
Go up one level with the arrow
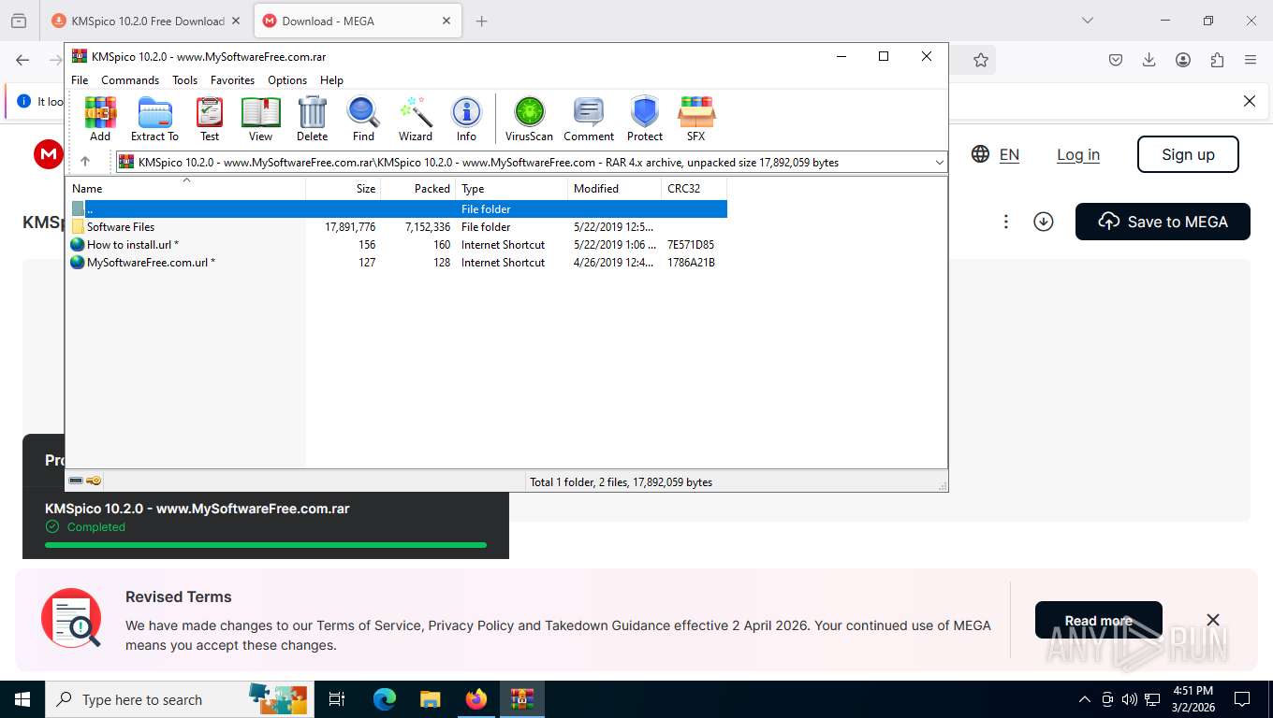(x=85, y=162)
